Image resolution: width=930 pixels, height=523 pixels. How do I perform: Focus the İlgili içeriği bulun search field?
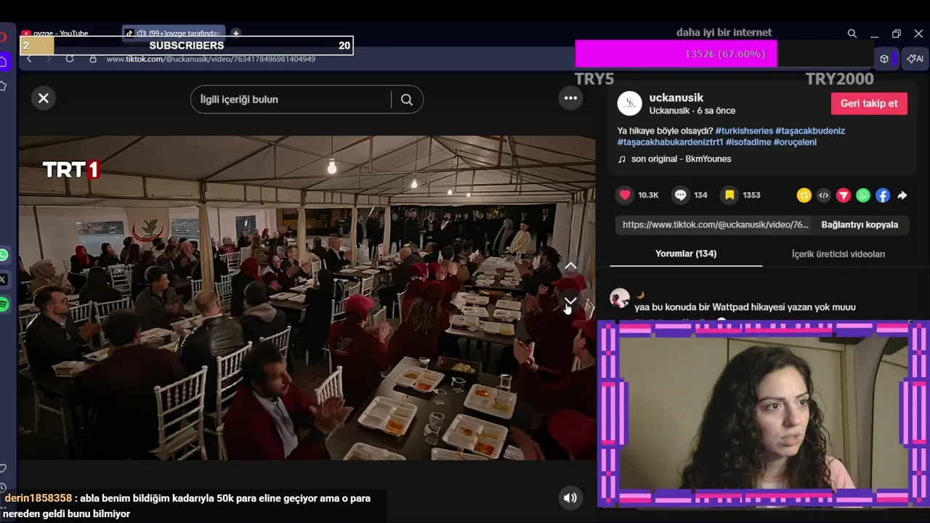(294, 100)
